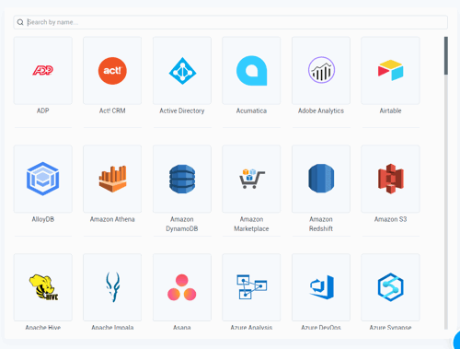This screenshot has width=460, height=349.
Task: Open the Amazon S3 connector
Action: [x=390, y=179]
